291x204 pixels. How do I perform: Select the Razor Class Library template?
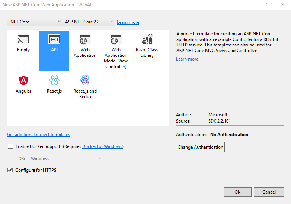pyautogui.click(x=147, y=45)
